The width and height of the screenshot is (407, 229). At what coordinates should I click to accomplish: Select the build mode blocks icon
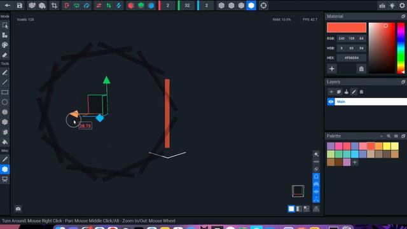click(4, 35)
